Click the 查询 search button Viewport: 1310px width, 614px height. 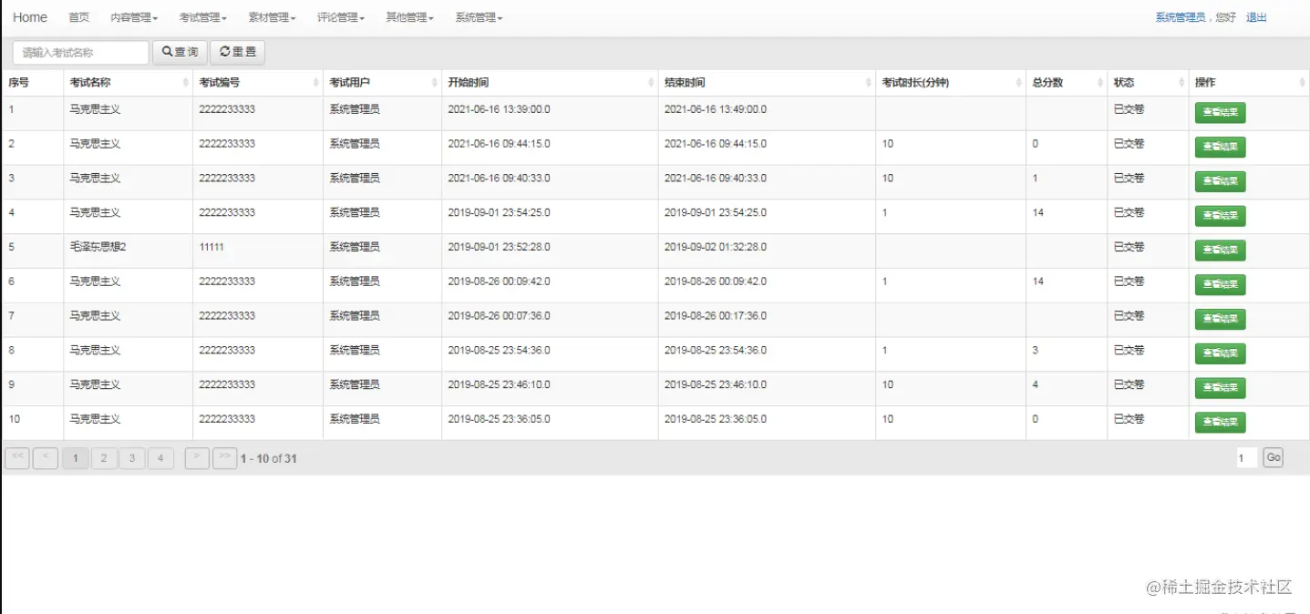click(x=180, y=53)
